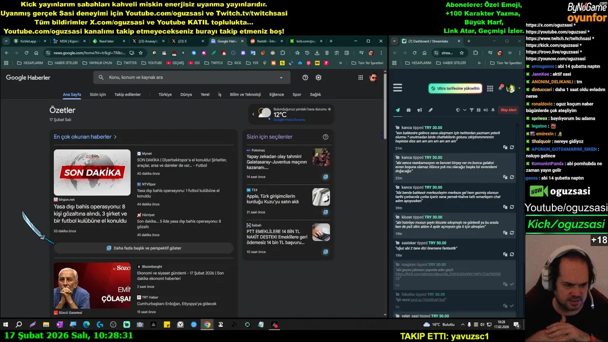Open Sizin için seçilenler help icon

[325, 137]
